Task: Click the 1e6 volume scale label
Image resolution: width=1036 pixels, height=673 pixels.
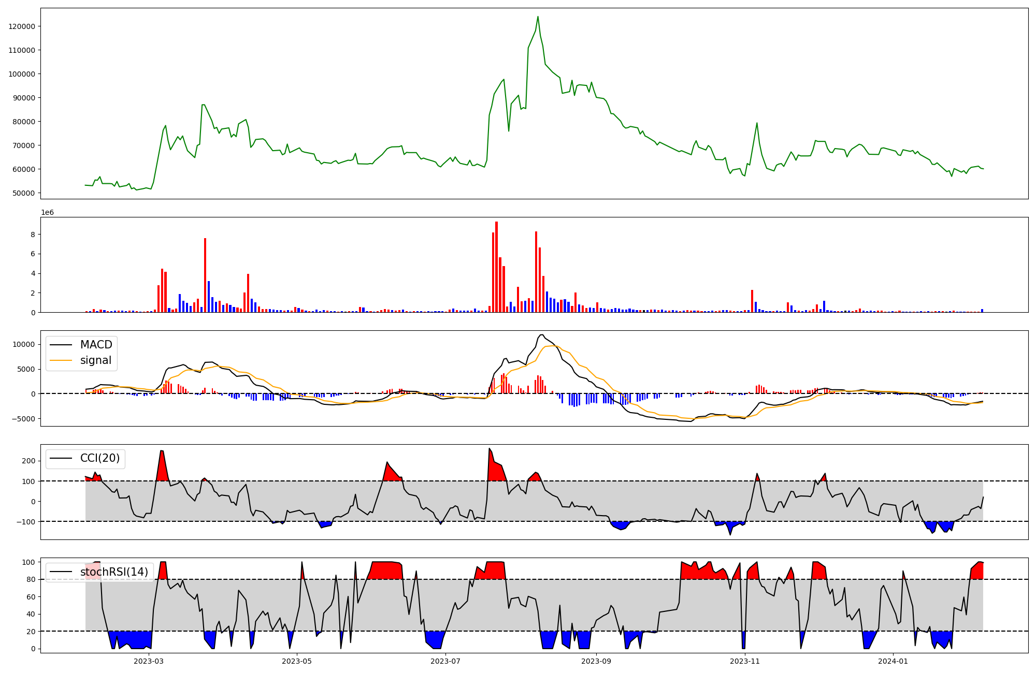Action: pos(47,213)
